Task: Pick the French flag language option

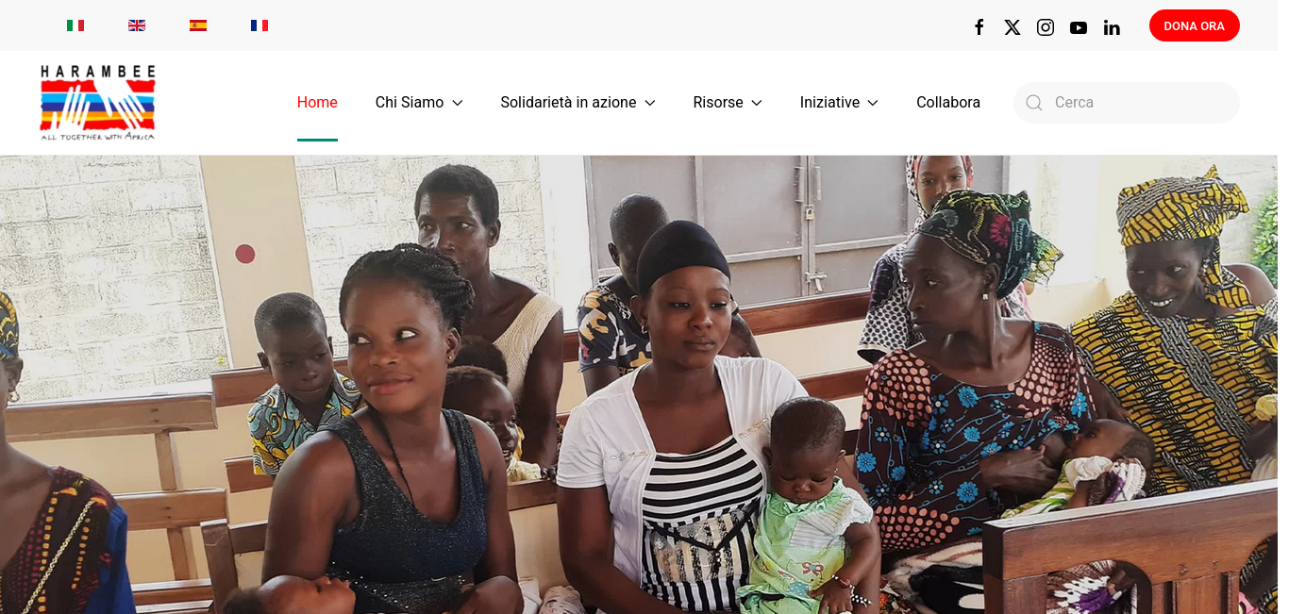Action: [x=259, y=25]
